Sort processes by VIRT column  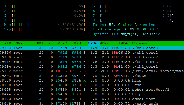coord(62,44)
